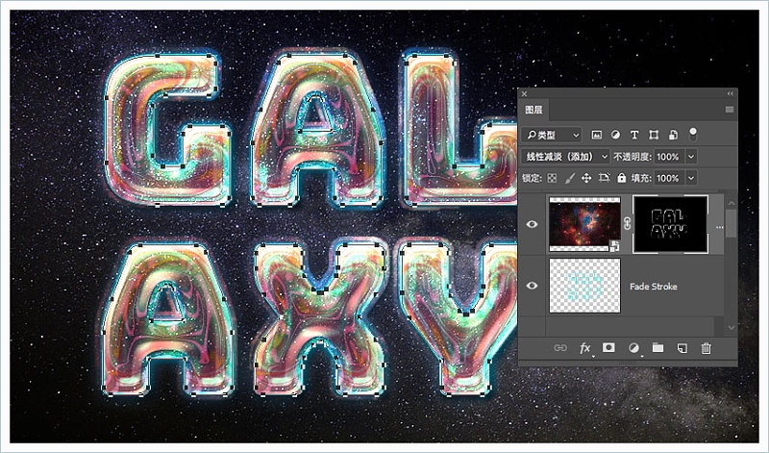Open the fill percentage dropdown arrow
Image resolution: width=769 pixels, height=453 pixels.
point(691,178)
